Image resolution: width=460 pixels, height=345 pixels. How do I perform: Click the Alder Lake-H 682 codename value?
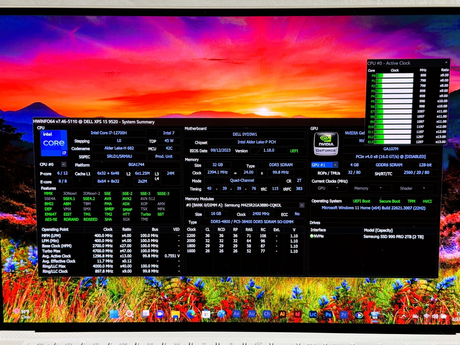[119, 148]
